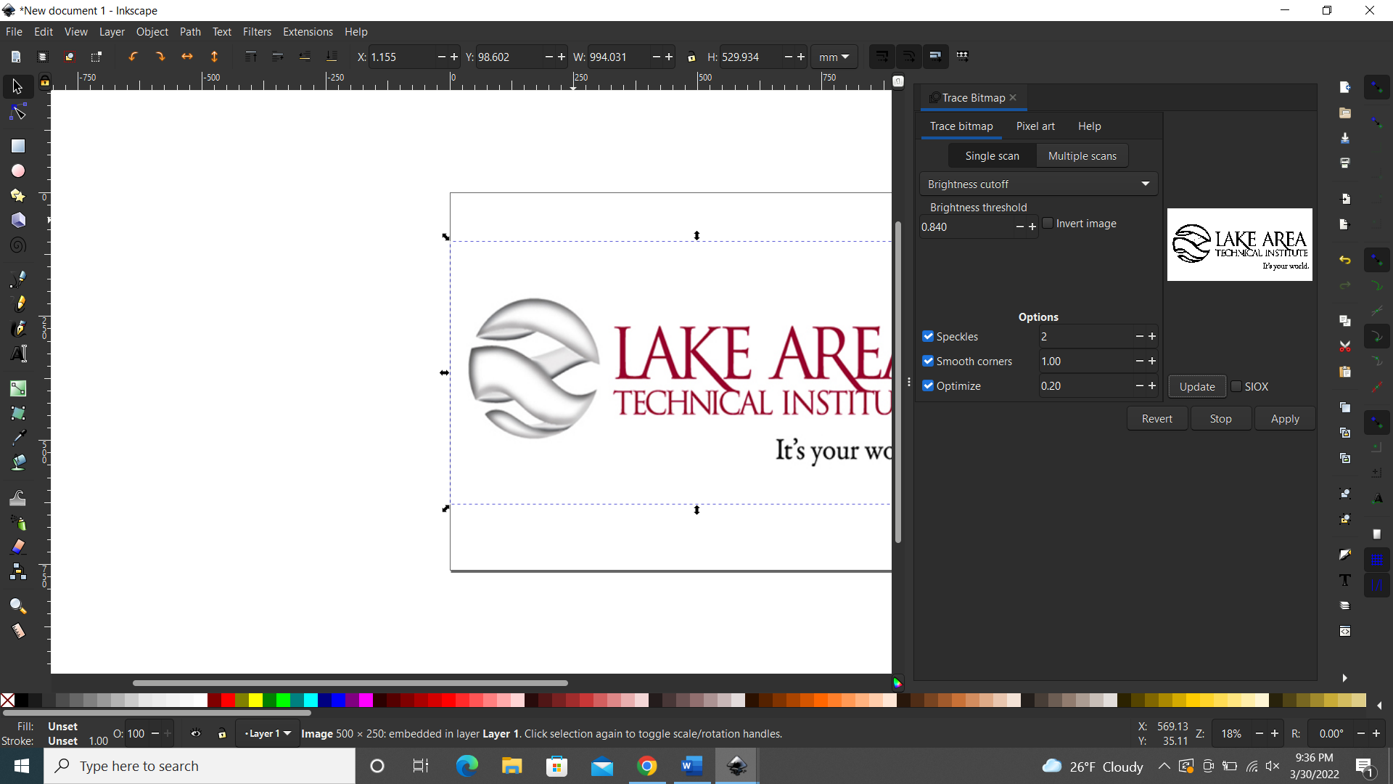Select the Measure tool at bottom of toolbox
Image resolution: width=1393 pixels, height=784 pixels.
[x=17, y=631]
